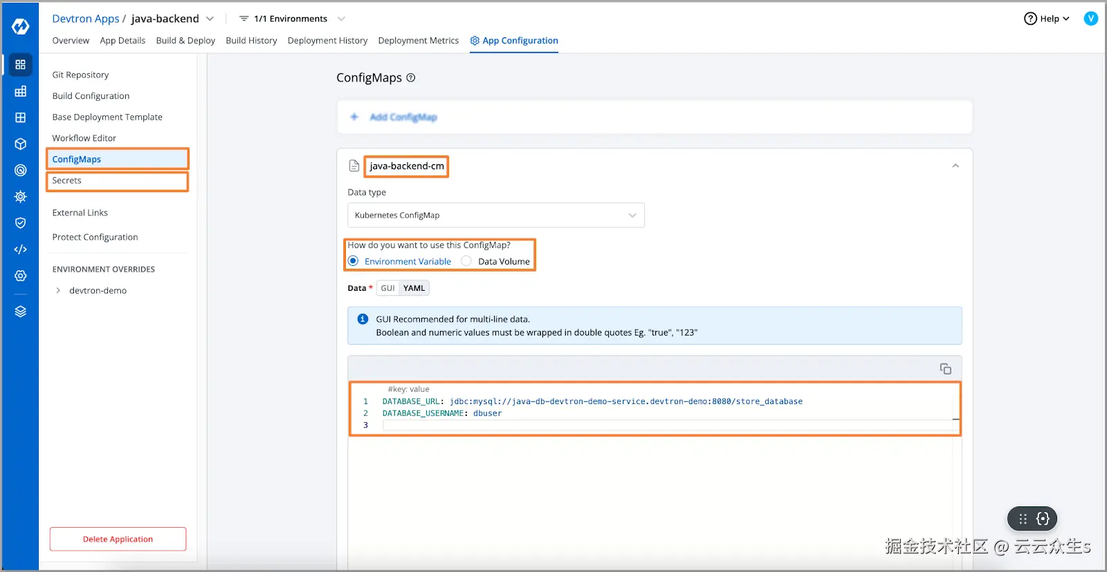Open the code (</>) icon in left sidebar

(21, 249)
